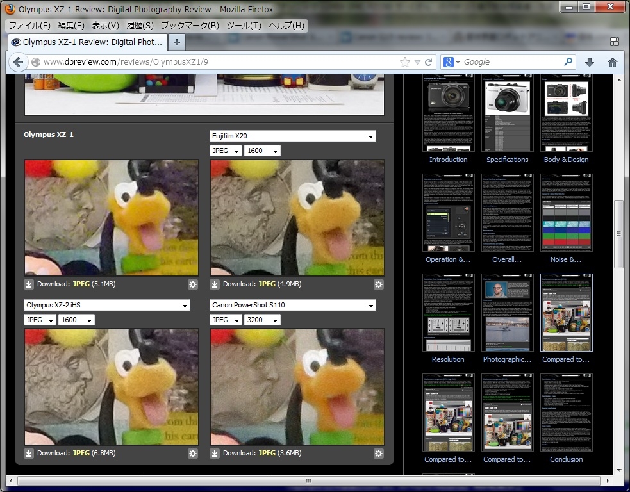Click the browser back arrow button
The image size is (630, 492).
click(18, 62)
